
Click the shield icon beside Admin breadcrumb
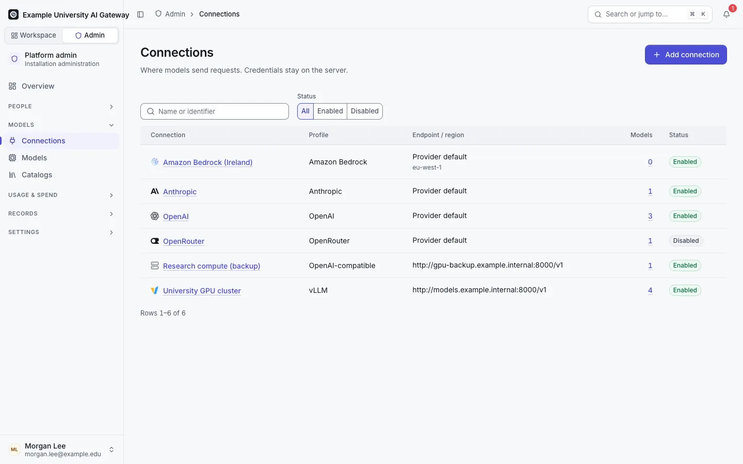coord(158,14)
